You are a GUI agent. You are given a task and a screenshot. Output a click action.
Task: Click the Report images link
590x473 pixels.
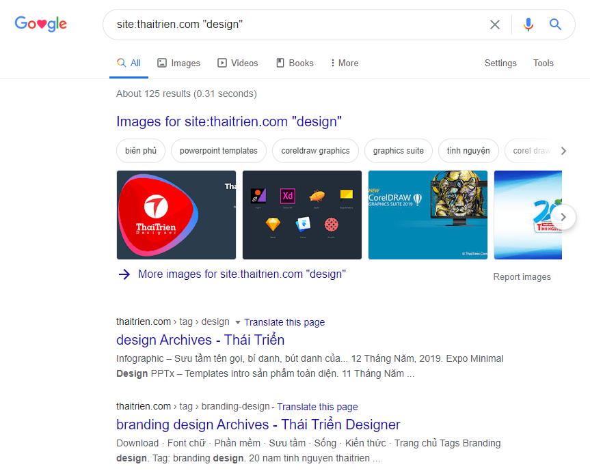coord(522,276)
